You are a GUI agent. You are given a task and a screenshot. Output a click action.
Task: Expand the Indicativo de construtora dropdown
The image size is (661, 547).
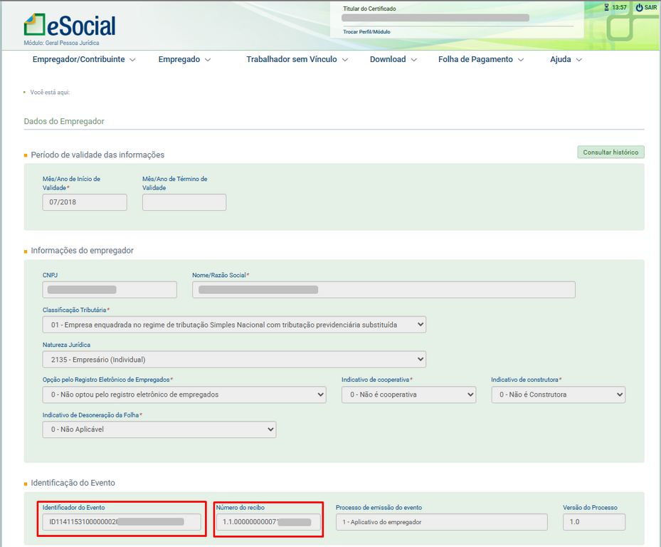(x=558, y=395)
